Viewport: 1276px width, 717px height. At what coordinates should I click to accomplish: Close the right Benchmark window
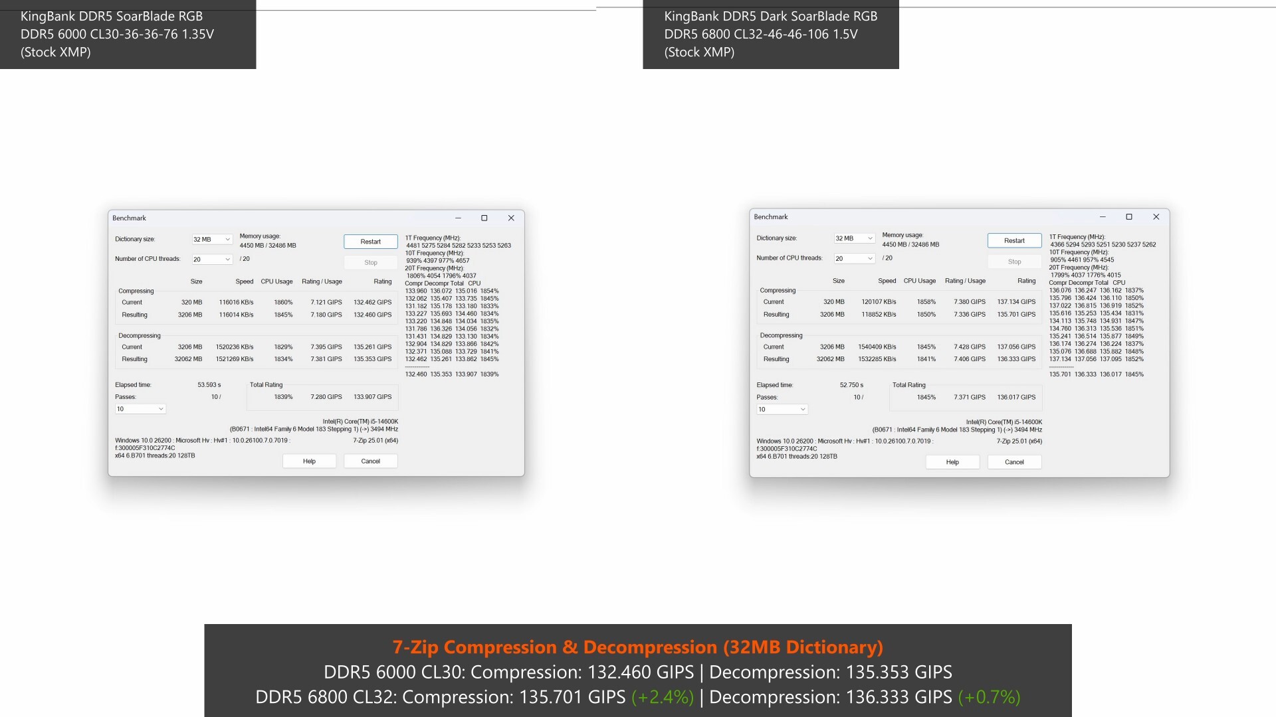point(1156,216)
